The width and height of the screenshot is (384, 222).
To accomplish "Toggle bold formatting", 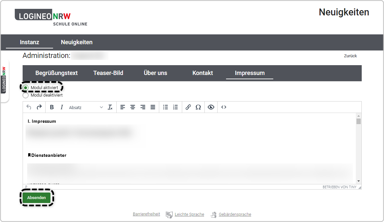I will (x=52, y=107).
